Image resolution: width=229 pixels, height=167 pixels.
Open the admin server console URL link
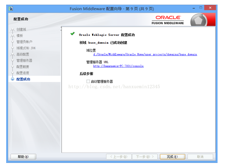(x=118, y=66)
